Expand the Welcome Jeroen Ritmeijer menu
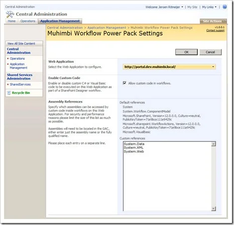Image resolution: width=234 pixels, height=225 pixels. pyautogui.click(x=164, y=7)
